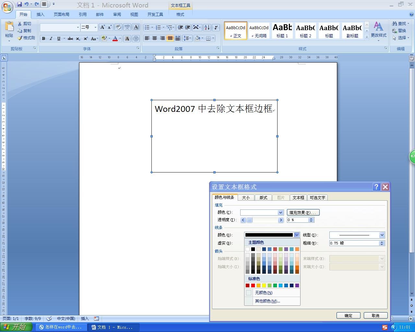Click the font color A icon
This screenshot has width=415, height=332.
point(115,39)
